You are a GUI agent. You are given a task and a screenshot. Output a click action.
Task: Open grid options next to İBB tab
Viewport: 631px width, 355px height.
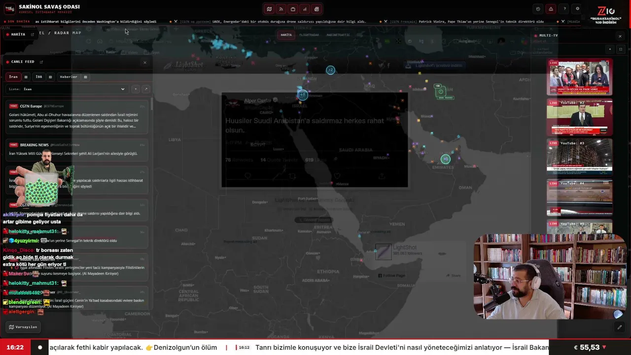(x=50, y=77)
